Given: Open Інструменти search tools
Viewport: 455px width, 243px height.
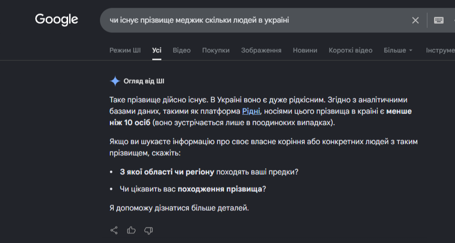Looking at the screenshot, I should coord(440,50).
